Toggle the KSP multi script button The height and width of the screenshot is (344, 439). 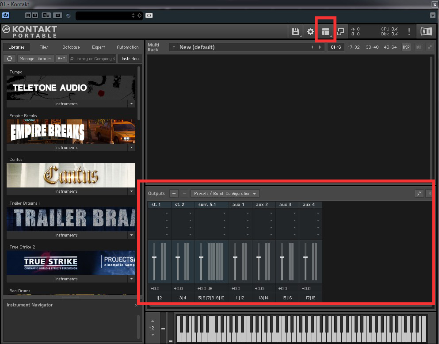pos(406,47)
